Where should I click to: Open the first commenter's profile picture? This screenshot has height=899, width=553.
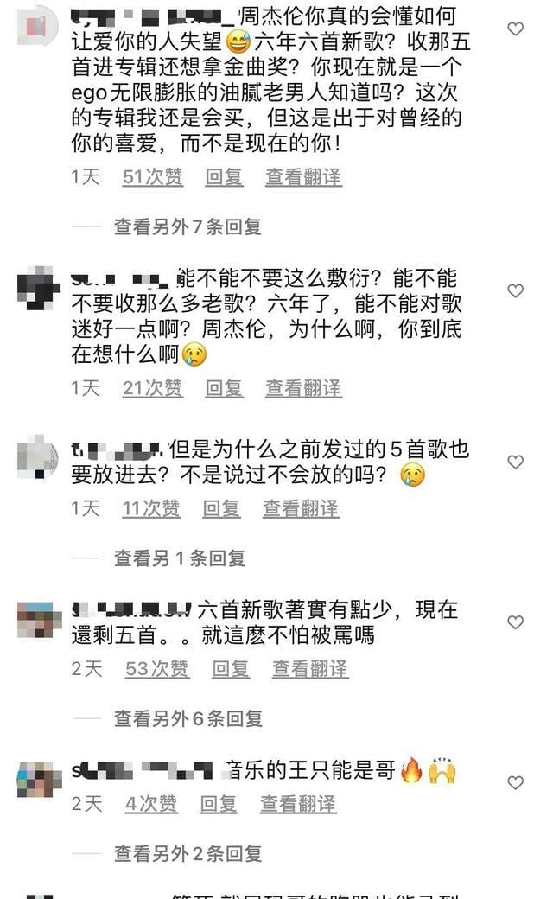(x=37, y=25)
